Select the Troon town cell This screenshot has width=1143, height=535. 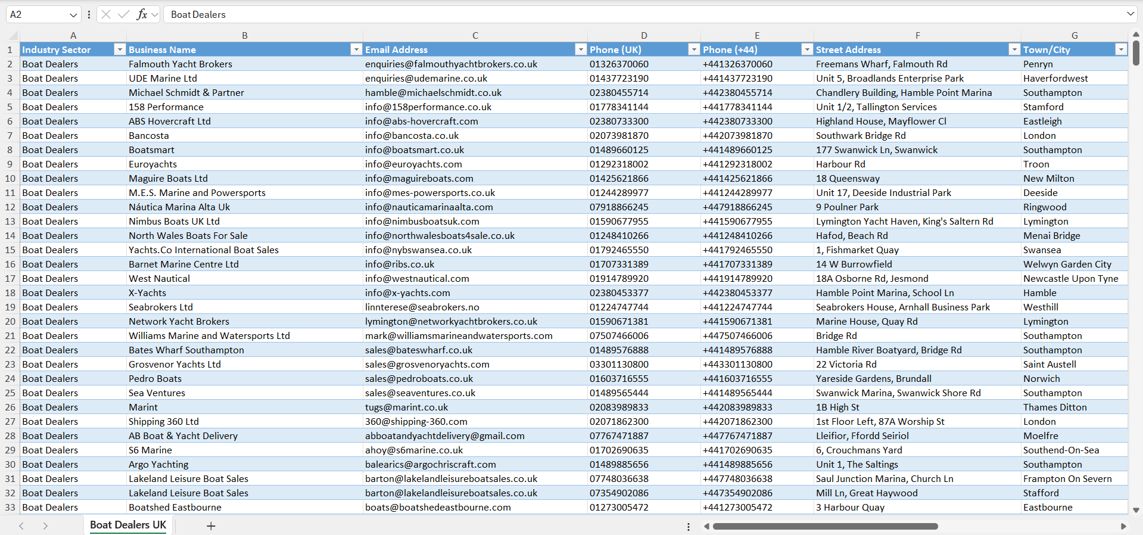[x=1075, y=164]
